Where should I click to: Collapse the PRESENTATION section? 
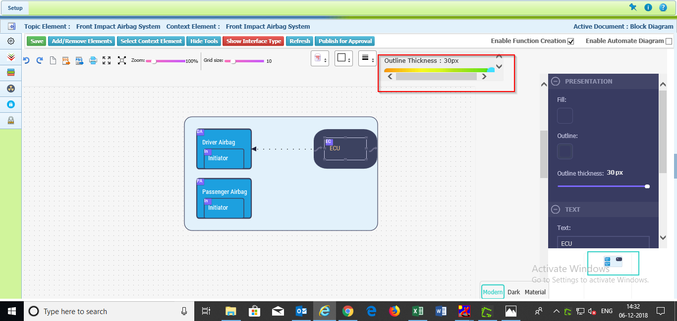556,81
